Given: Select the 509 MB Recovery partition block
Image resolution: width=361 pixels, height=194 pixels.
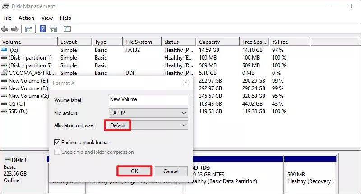Looking at the screenshot, I should [x=310, y=177].
